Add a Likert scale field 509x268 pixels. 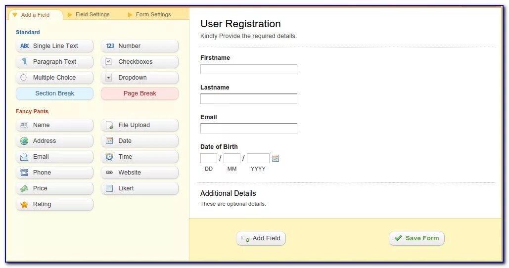click(139, 188)
